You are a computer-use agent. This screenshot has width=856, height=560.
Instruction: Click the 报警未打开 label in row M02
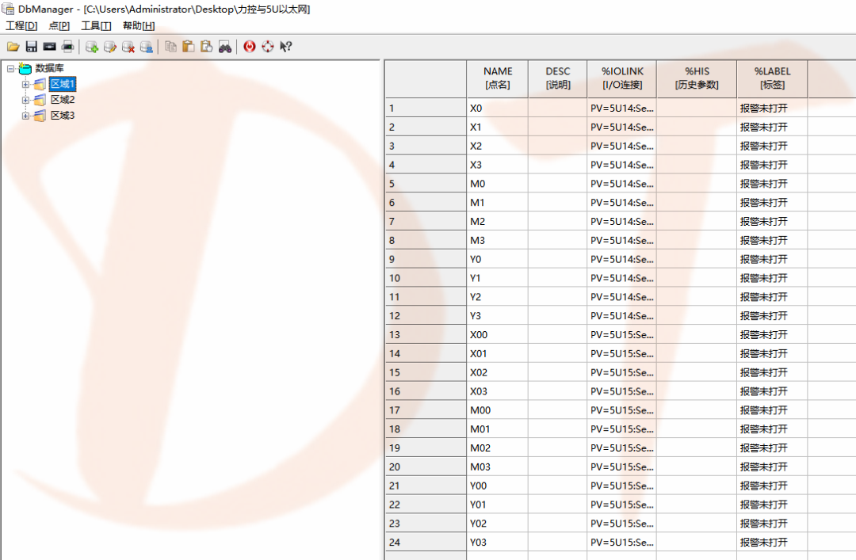[x=764, y=448]
